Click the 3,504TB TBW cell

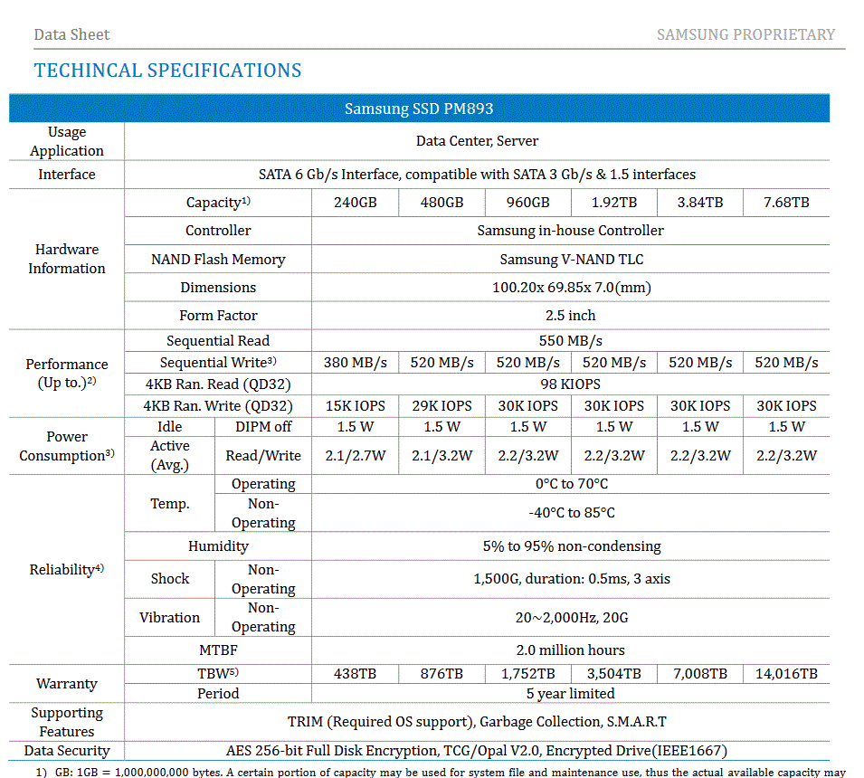613,674
